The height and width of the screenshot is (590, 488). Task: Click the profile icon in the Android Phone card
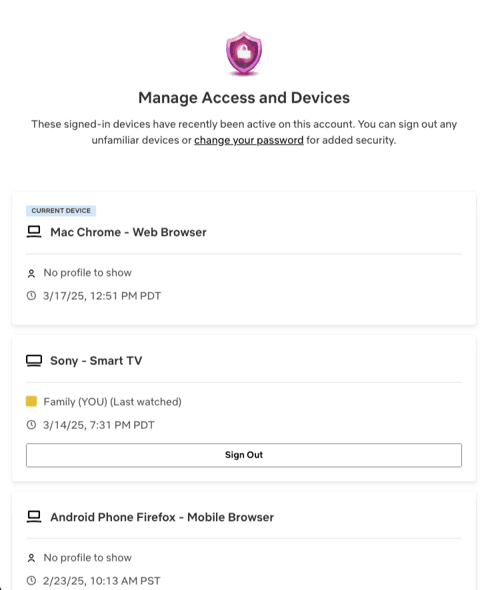(x=31, y=558)
